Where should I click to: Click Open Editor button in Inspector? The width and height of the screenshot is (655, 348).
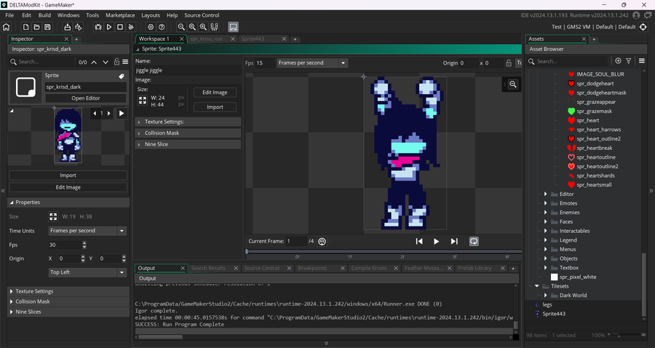tap(86, 98)
